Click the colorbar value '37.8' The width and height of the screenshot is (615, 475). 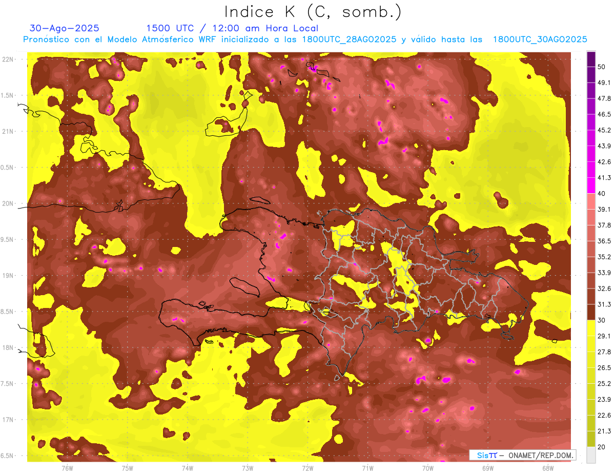[x=604, y=225]
